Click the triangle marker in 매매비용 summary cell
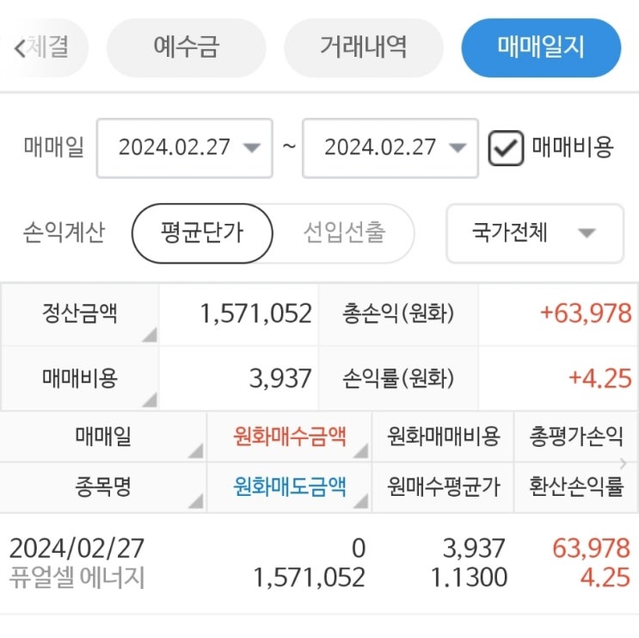Screen dimensions: 639x638 [x=151, y=400]
